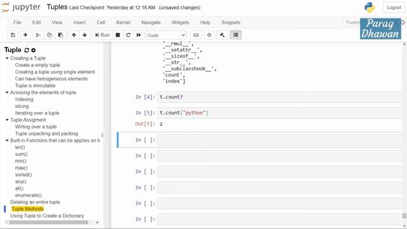Collapse the Tuple Assigment section
The height and width of the screenshot is (229, 407).
coord(7,120)
